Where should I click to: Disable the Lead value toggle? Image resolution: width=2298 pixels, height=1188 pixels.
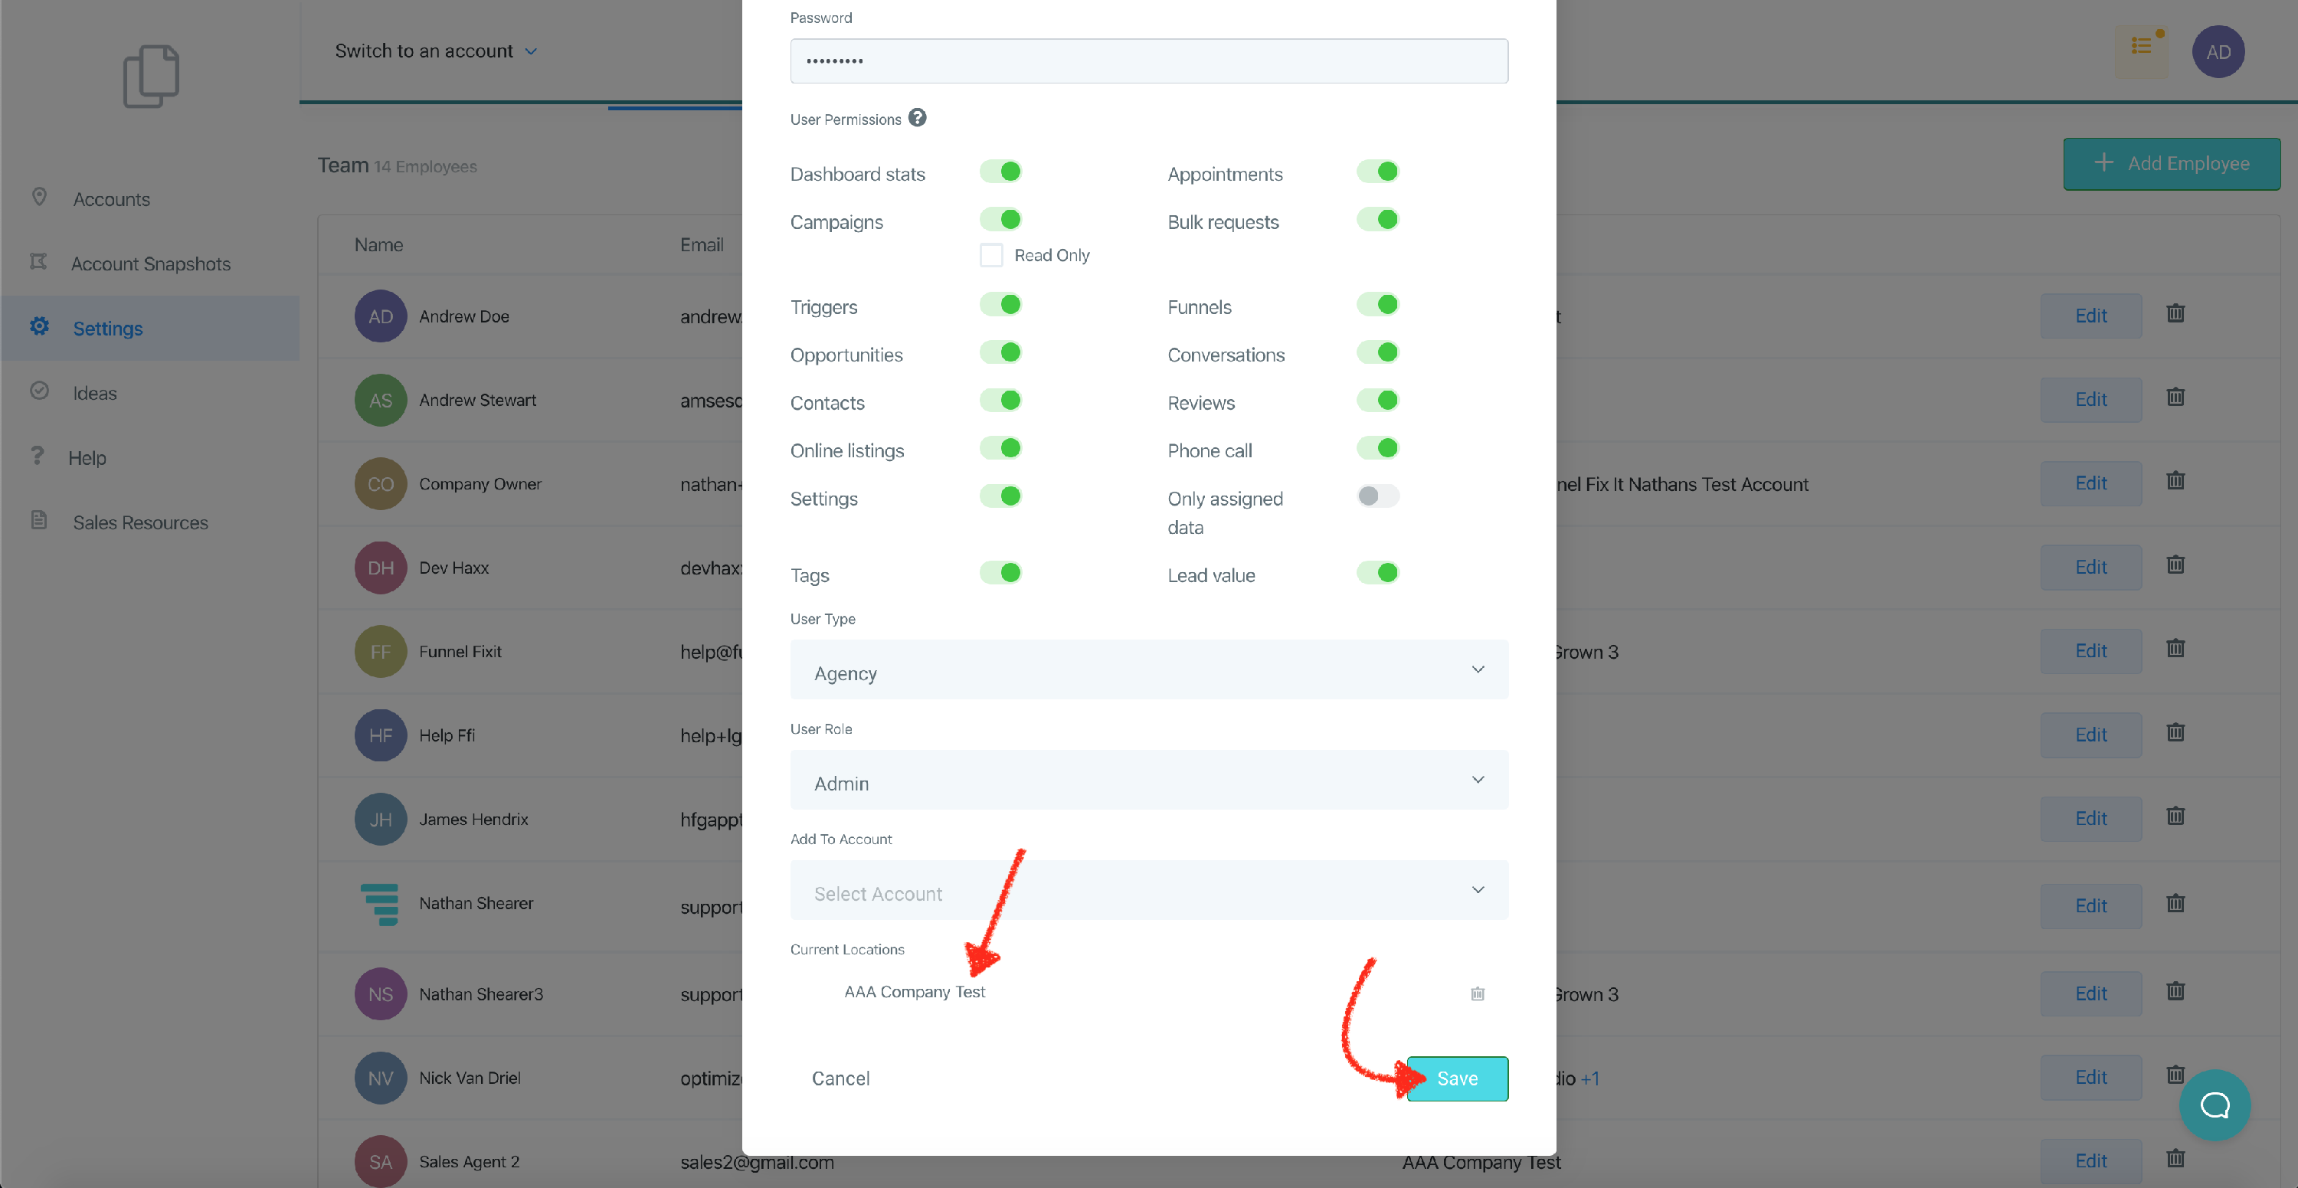point(1378,573)
